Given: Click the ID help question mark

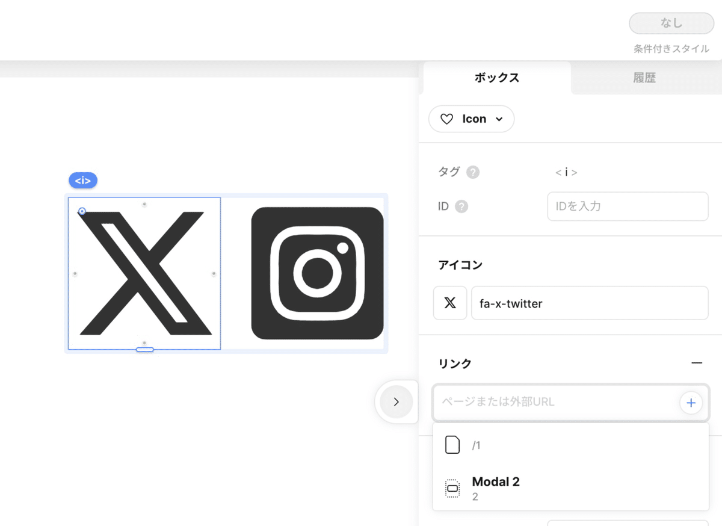Looking at the screenshot, I should 461,206.
